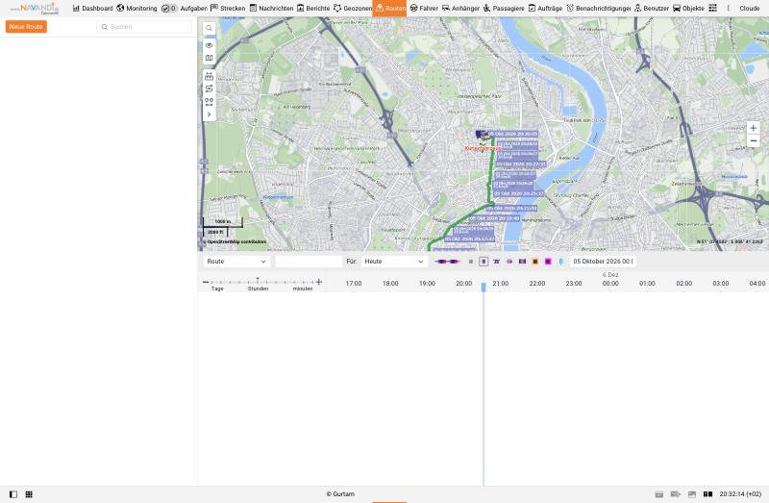Toggle the fourth purple circular status filter
The image size is (769, 503).
[x=509, y=262]
